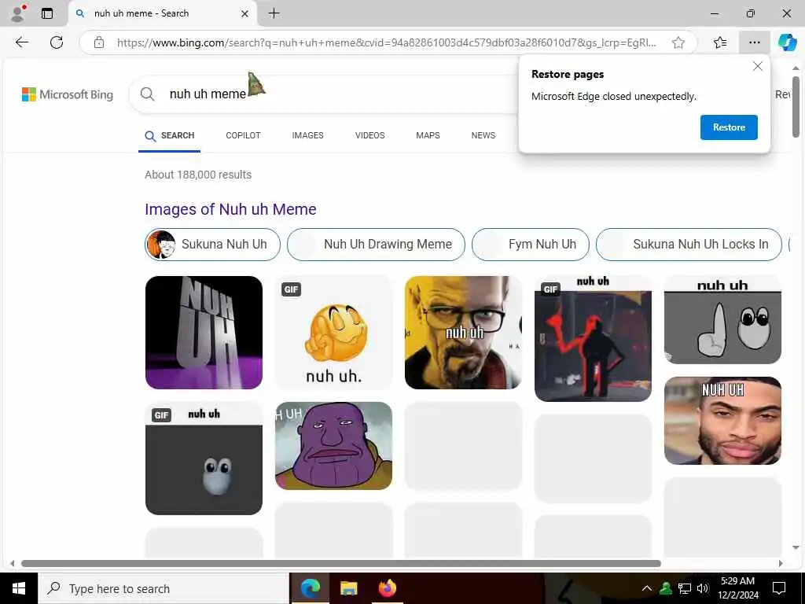Screen dimensions: 805x604
Task: Open the Favorites list icon
Action: pyautogui.click(x=720, y=42)
